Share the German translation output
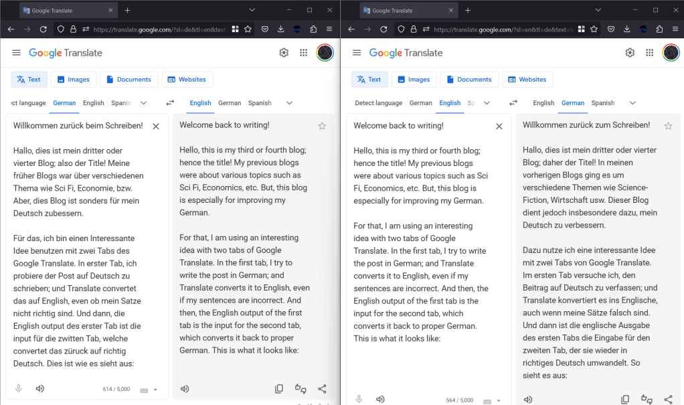 pyautogui.click(x=668, y=399)
